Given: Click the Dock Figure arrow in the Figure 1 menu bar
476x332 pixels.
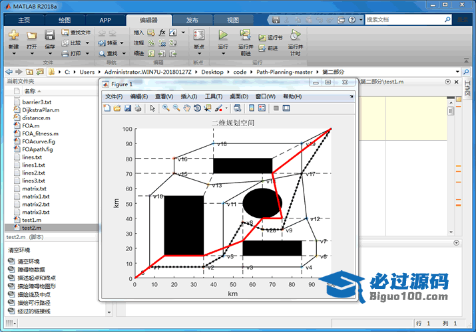Looking at the screenshot, I should pyautogui.click(x=352, y=96).
